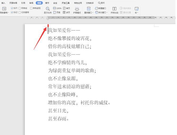Uncheck the Ruler (标尺) checkbox
Image resolution: width=177 pixels, height=135 pixels.
coord(12,8)
